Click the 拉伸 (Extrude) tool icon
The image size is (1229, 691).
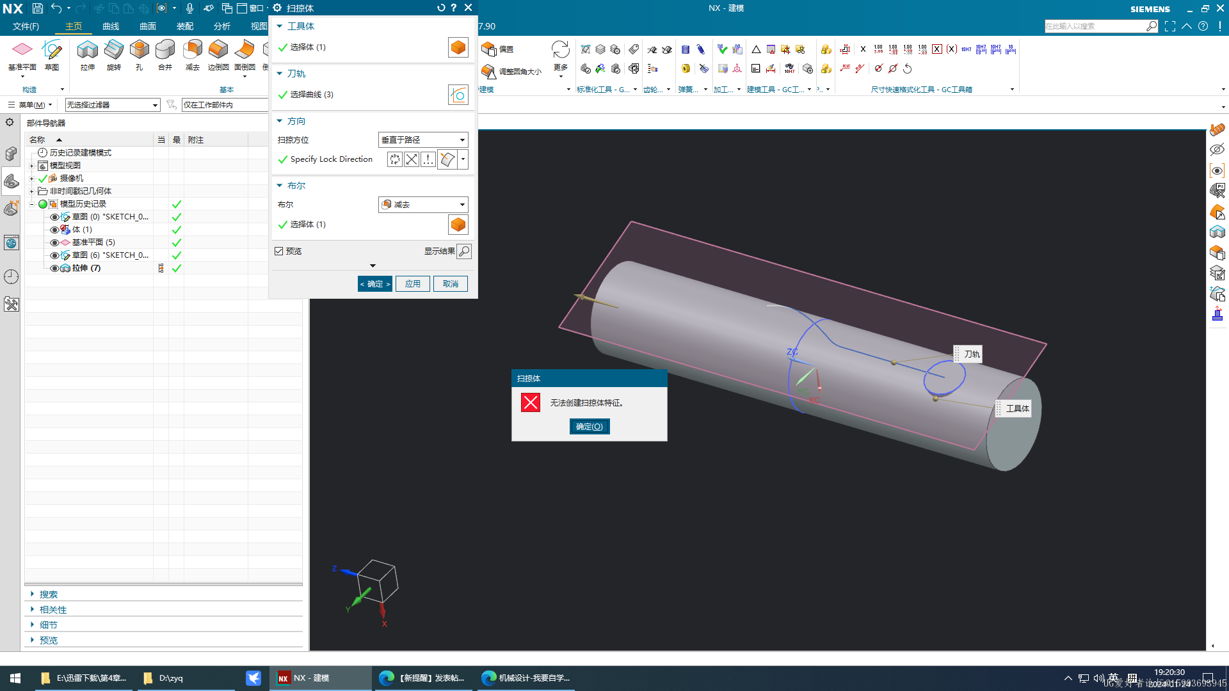(x=88, y=50)
